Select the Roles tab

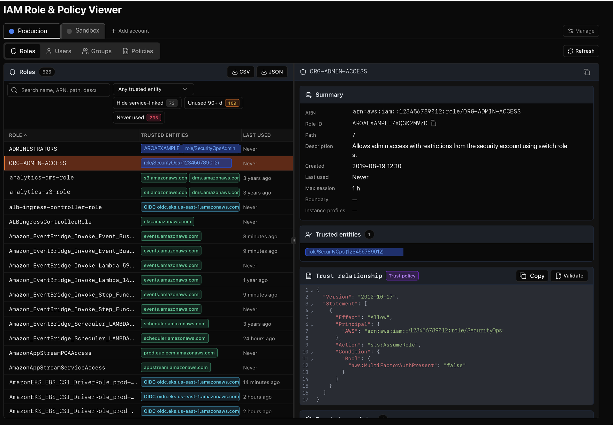point(23,51)
